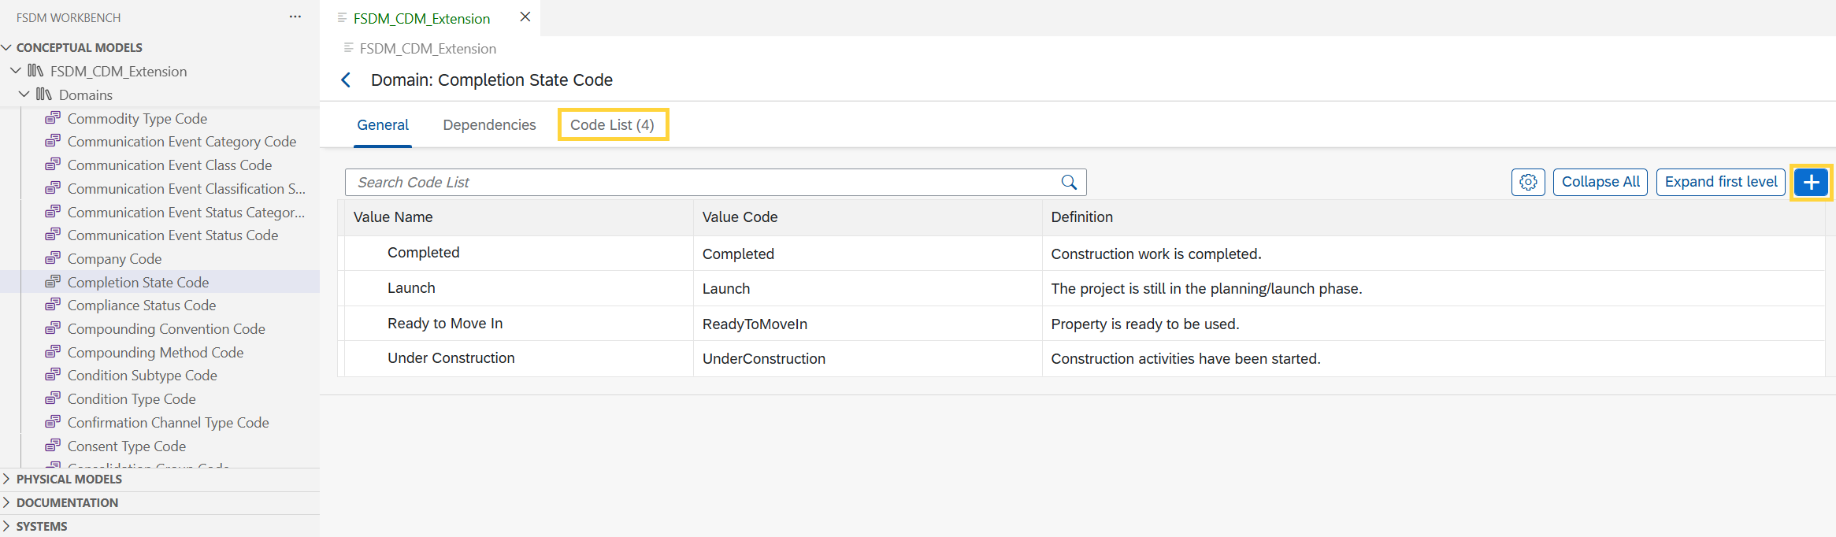Click the Commodity Type Code domain icon
The height and width of the screenshot is (537, 1836).
(53, 118)
